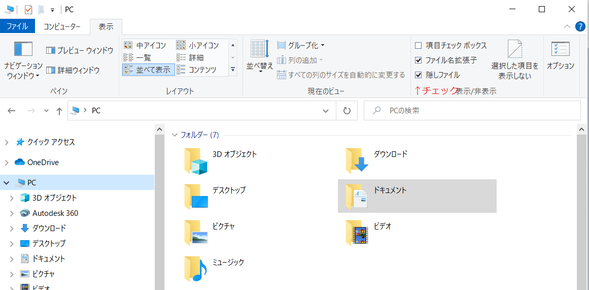
Task: Open the オプション folder options
Action: point(560,56)
